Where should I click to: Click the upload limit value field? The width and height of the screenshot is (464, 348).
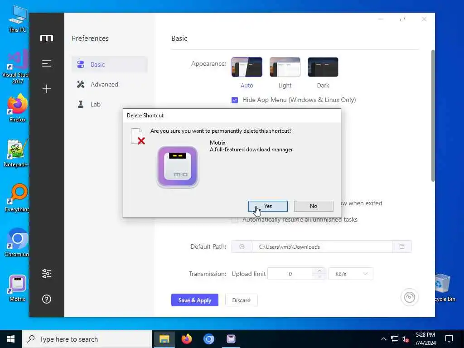point(290,274)
